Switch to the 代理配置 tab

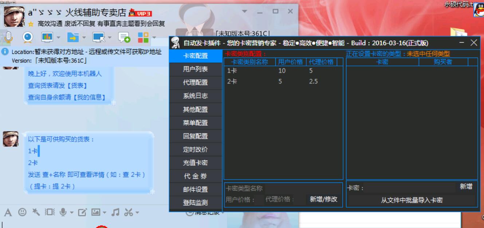196,83
